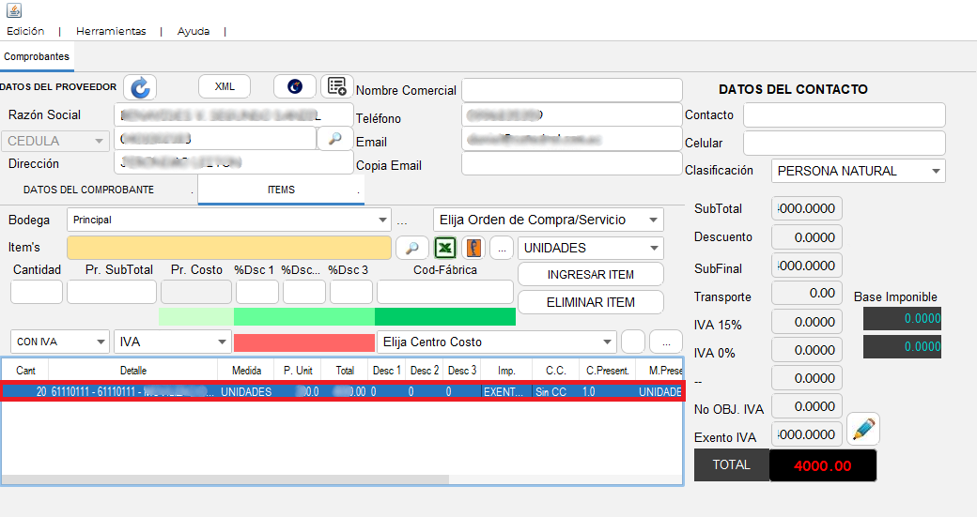Image resolution: width=977 pixels, height=517 pixels.
Task: Click the dark green color bar
Action: tap(445, 316)
